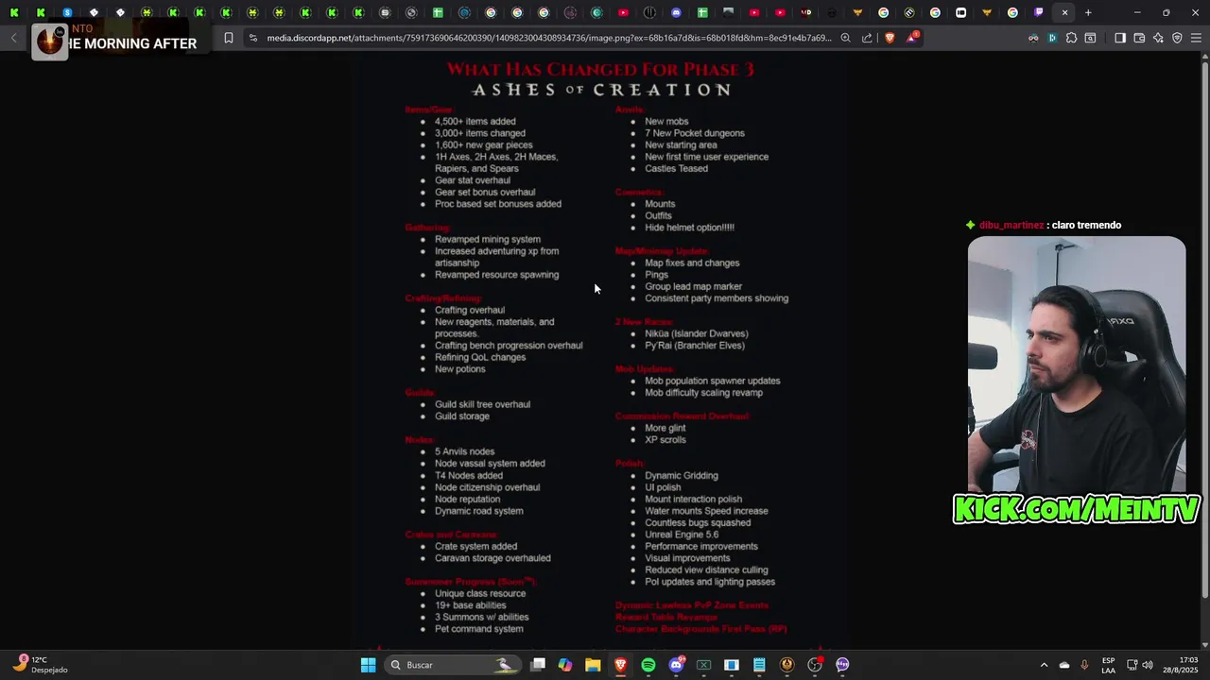Screen dimensions: 1210x680
Task: Click the ESP LAA language indicator
Action: pyautogui.click(x=1108, y=665)
